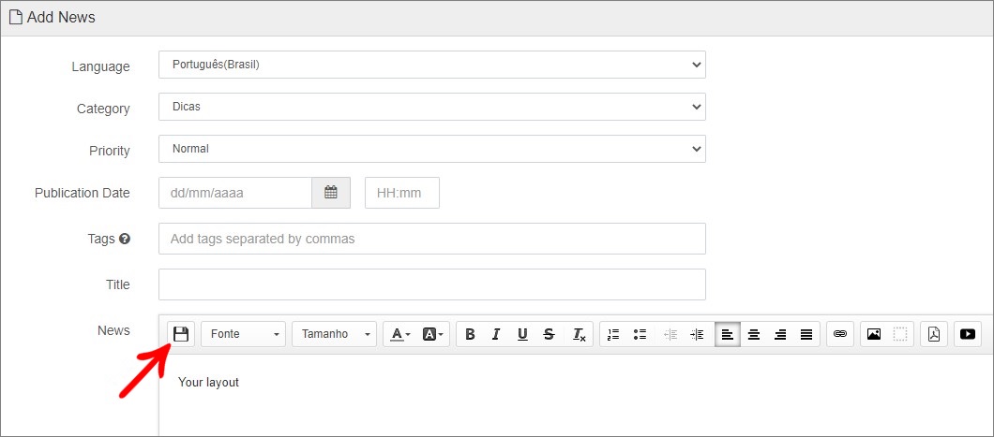Open the text color picker
994x437 pixels.
pyautogui.click(x=400, y=335)
